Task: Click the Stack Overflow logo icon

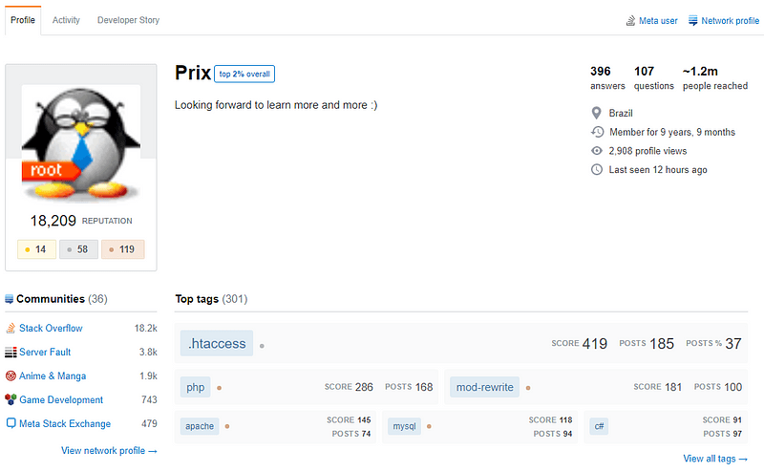Action: tap(11, 328)
